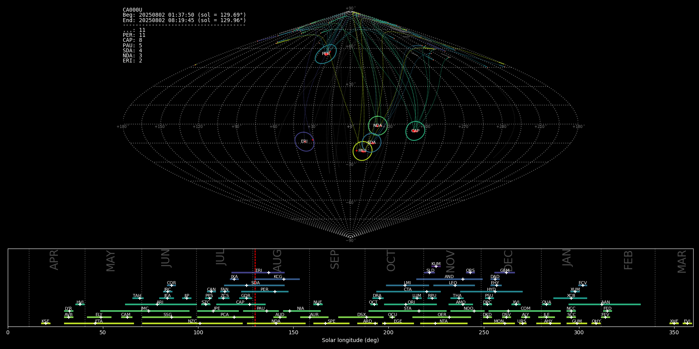Click the +90° label on the sky map

point(350,9)
